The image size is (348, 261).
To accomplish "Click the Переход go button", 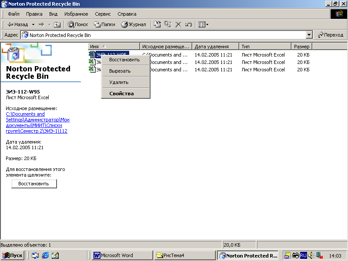I will coord(331,35).
